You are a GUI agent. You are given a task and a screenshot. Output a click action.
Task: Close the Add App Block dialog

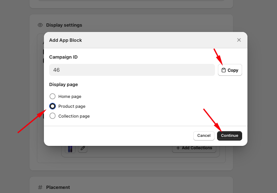click(x=239, y=40)
